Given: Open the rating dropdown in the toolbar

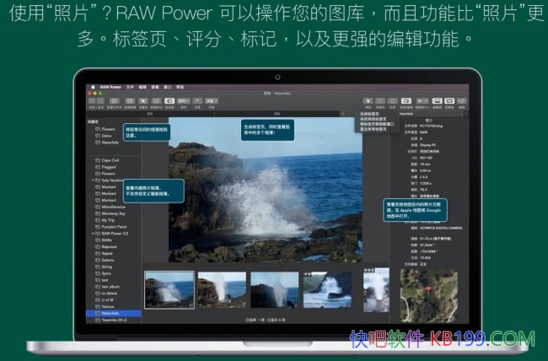Looking at the screenshot, I should [212, 100].
